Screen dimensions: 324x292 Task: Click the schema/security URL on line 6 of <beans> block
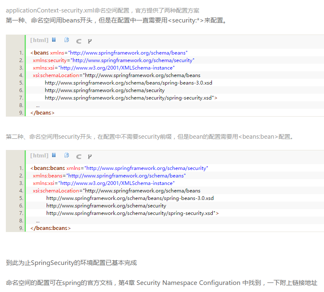(105, 90)
